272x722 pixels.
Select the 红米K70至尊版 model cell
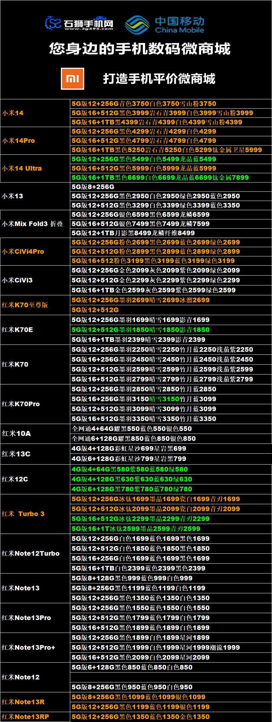[35, 305]
